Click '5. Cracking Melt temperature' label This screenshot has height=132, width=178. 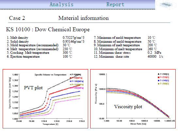pos(28,53)
